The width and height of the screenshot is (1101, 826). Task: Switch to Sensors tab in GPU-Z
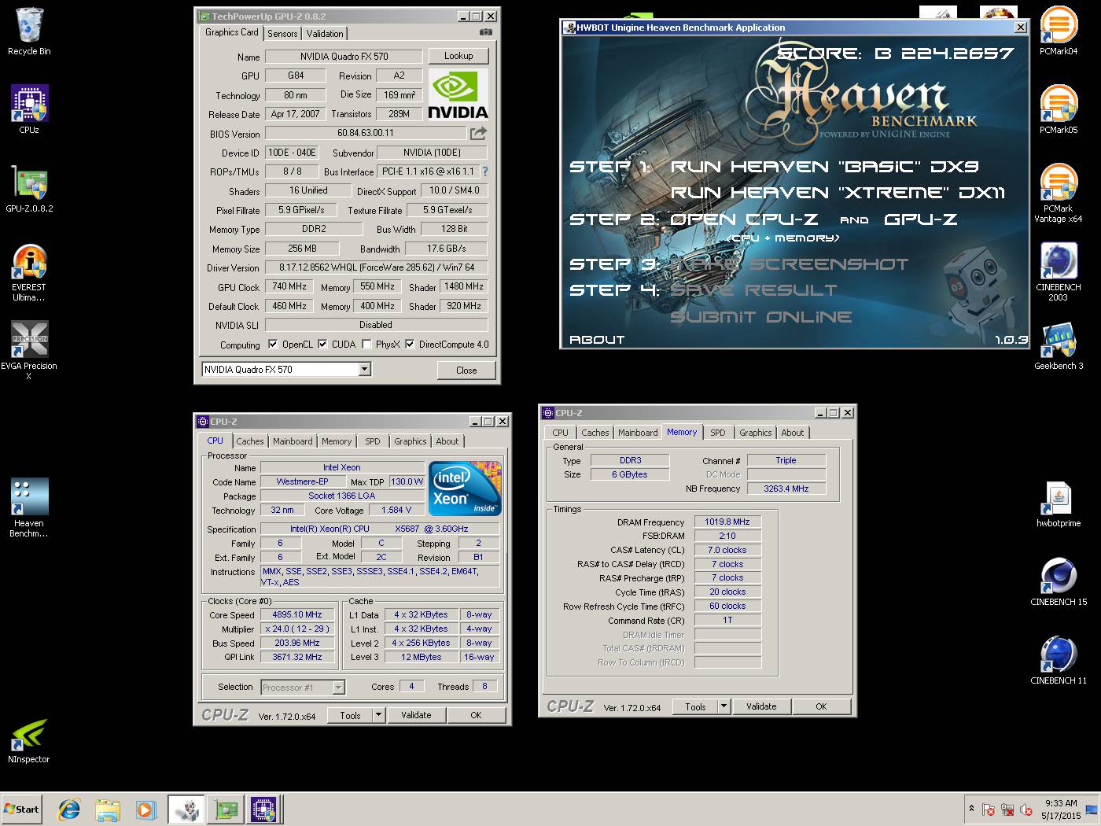(282, 33)
